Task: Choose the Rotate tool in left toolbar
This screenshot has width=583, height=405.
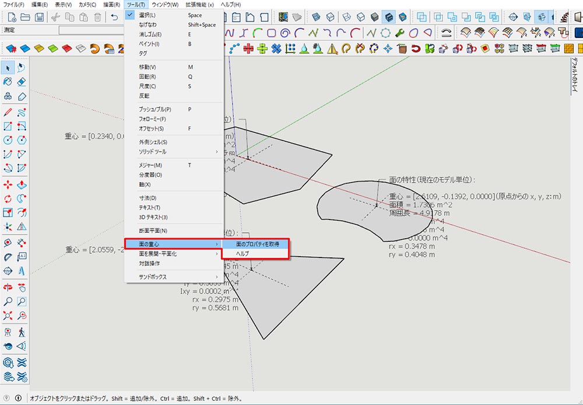Action: click(8, 198)
